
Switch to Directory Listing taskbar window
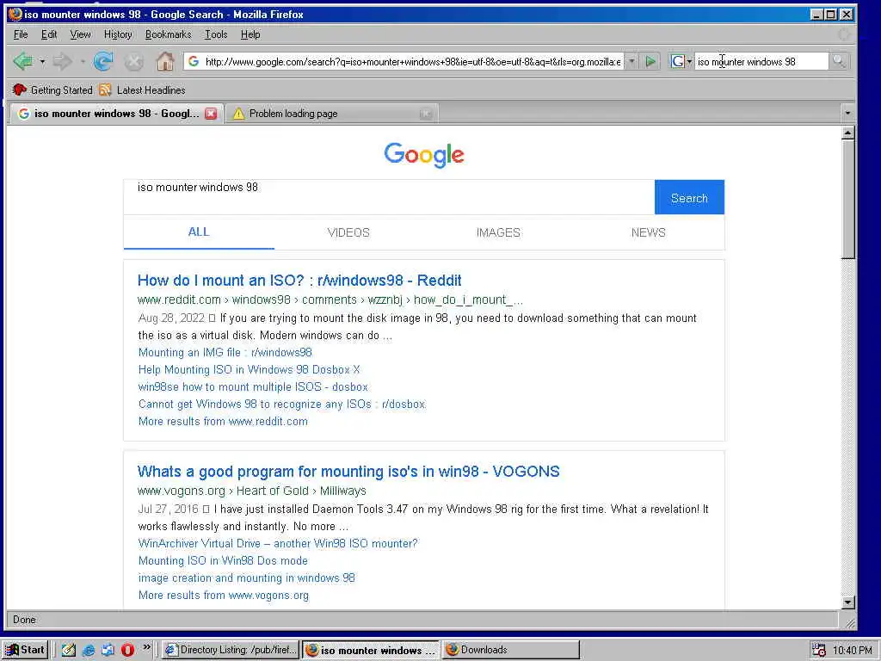tap(231, 650)
